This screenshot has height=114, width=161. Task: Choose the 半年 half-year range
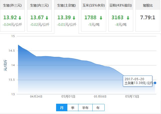coord(85,108)
